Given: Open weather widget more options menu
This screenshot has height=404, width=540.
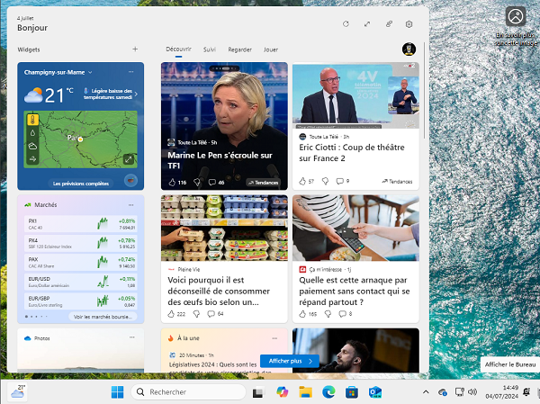Looking at the screenshot, I should click(131, 71).
